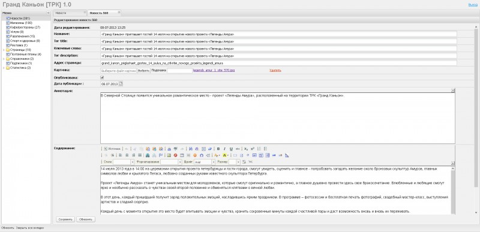Open the background highlight color picker
Screen dimensions: 480x232
(226, 155)
